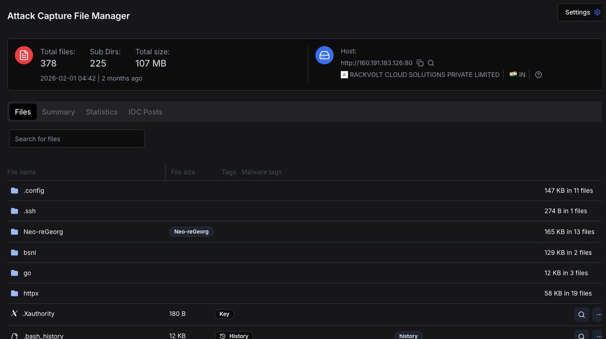Preview .bash_history with magnifier button
606x339 pixels.
582,335
